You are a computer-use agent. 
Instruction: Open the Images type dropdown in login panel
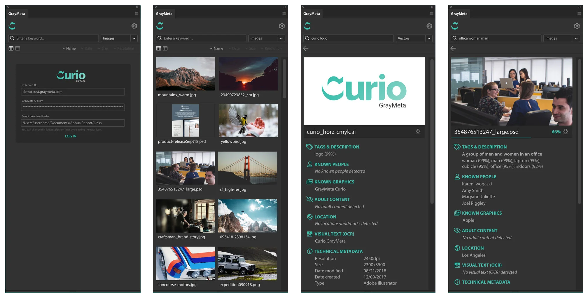119,38
